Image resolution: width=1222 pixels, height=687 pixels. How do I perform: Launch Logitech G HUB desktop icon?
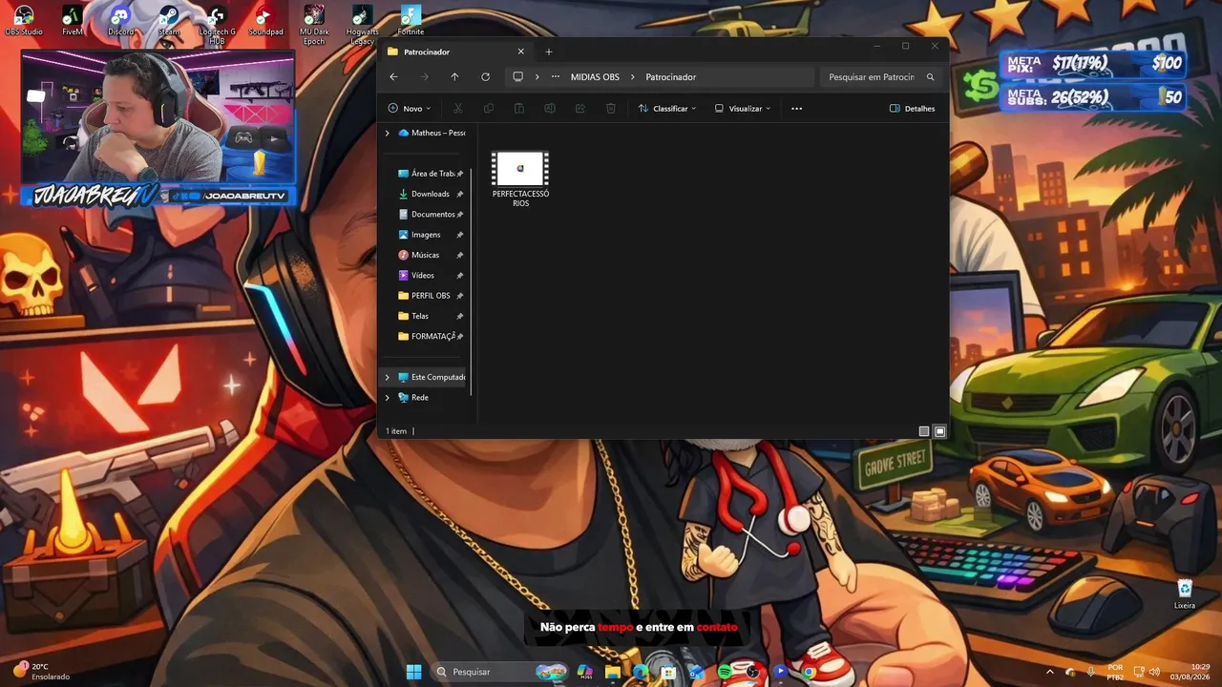pos(217,25)
